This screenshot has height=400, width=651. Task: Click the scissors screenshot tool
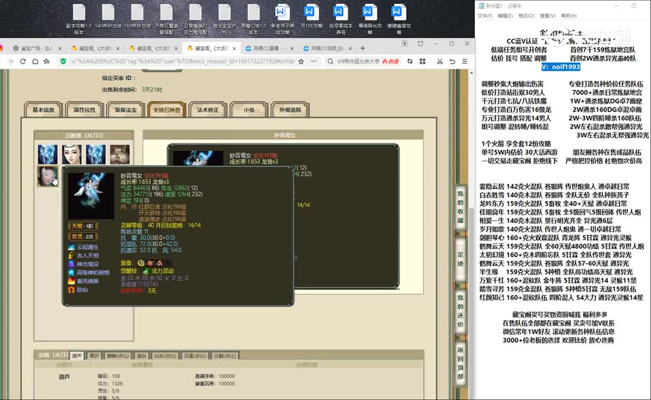coord(440,62)
